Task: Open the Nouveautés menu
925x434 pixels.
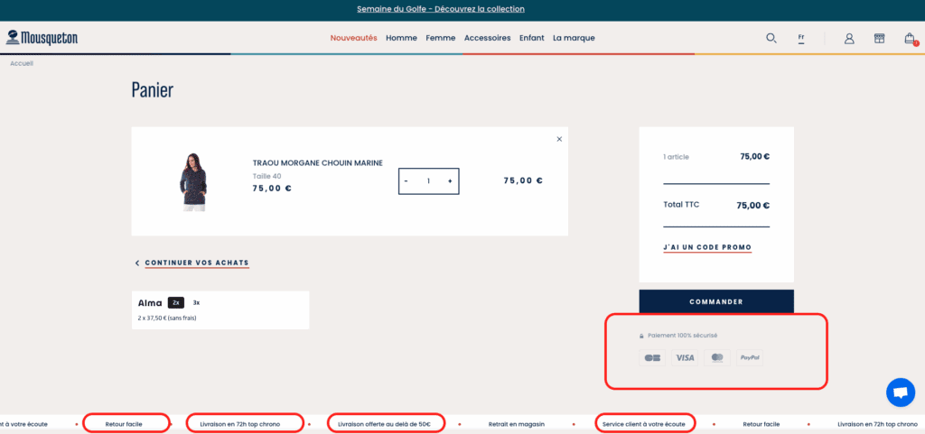Action: tap(353, 38)
